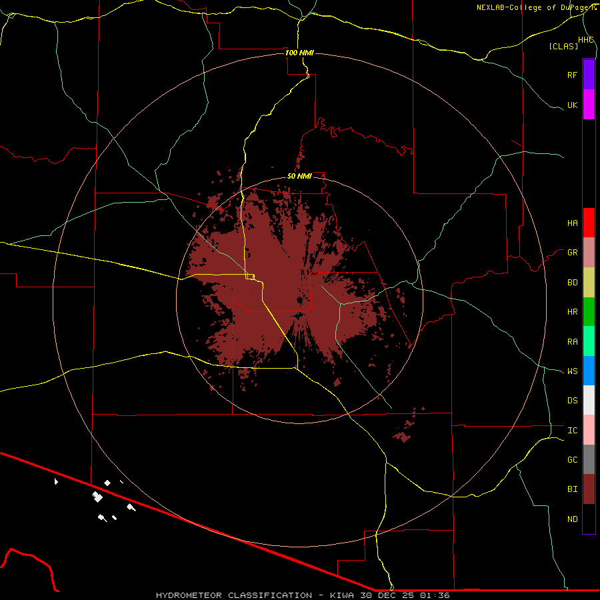
Task: Click the IC legend label
Action: pyautogui.click(x=572, y=431)
